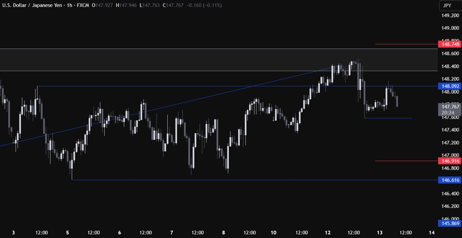Image resolution: width=462 pixels, height=238 pixels.
Task: Click the date label 13 on time axis
Action: pos(379,233)
